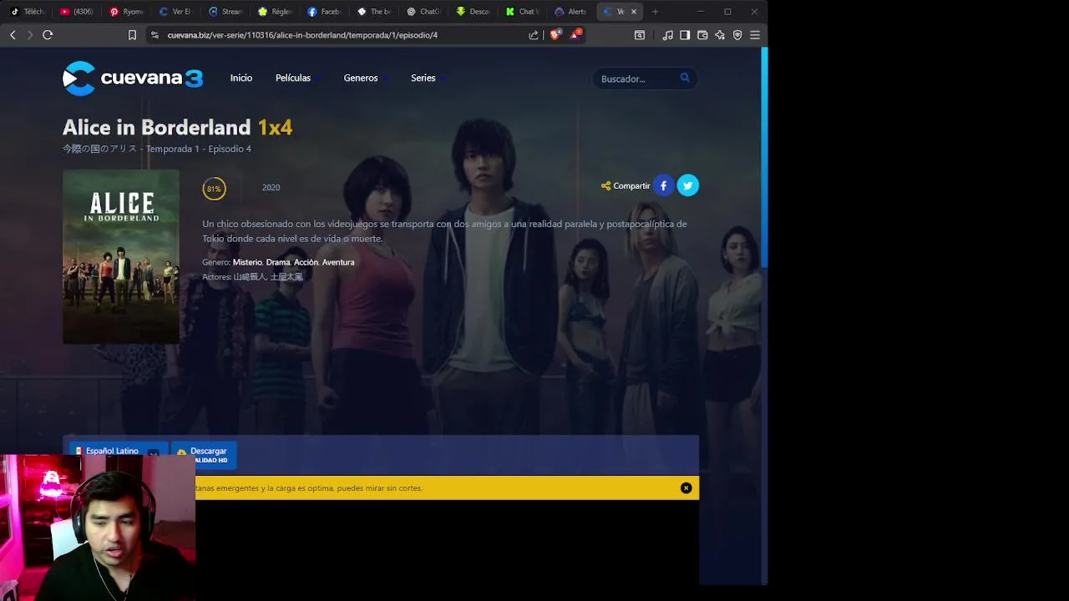
Task: Click the page vertical scrollbar
Action: tap(764, 159)
